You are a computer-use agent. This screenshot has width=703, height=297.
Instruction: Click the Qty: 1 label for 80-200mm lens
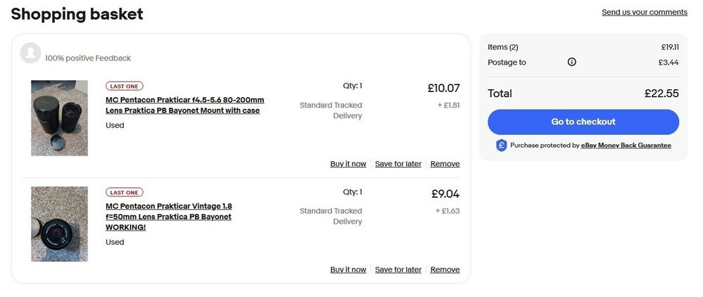click(352, 86)
